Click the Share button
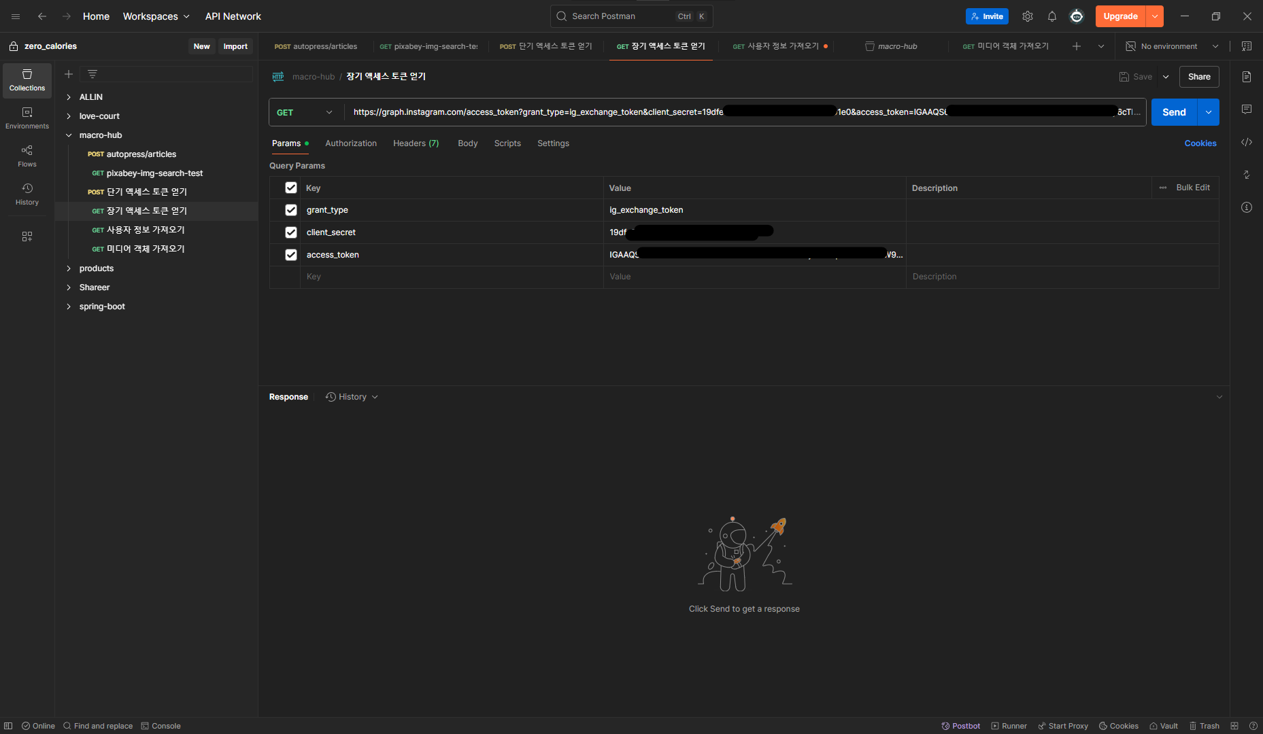1263x734 pixels. 1199,77
